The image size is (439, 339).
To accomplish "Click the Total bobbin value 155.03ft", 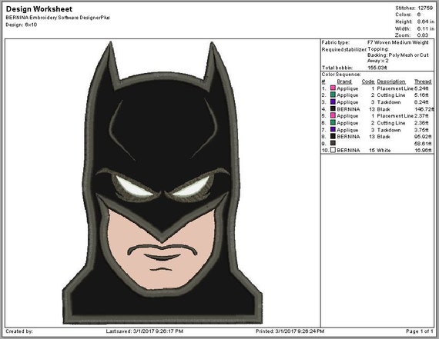I will click(377, 68).
